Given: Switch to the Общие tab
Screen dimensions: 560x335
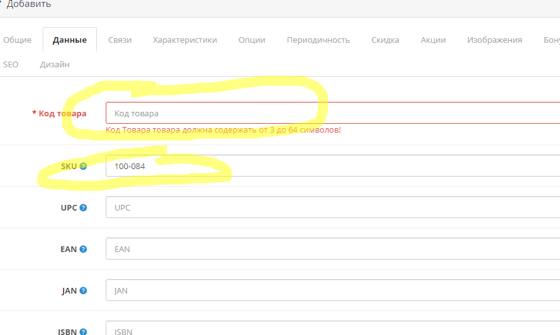Looking at the screenshot, I should pos(17,40).
